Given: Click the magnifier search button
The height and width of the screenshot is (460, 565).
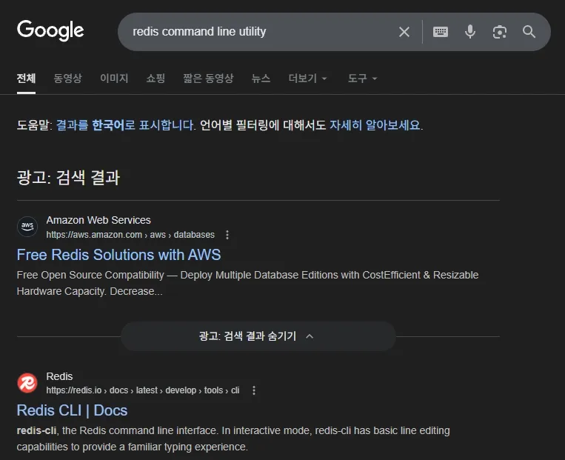Looking at the screenshot, I should [x=529, y=32].
